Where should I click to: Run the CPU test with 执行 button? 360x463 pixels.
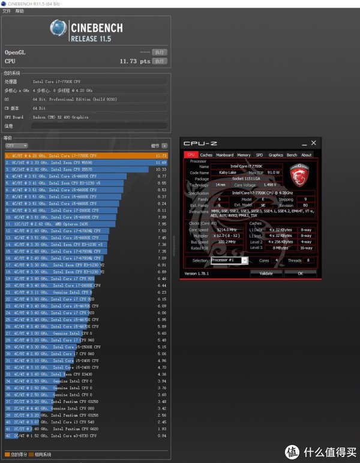point(160,61)
